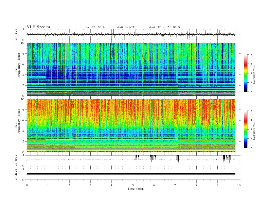Click the "0" tick on the time axis
The height and width of the screenshot is (208, 269).
(27, 185)
